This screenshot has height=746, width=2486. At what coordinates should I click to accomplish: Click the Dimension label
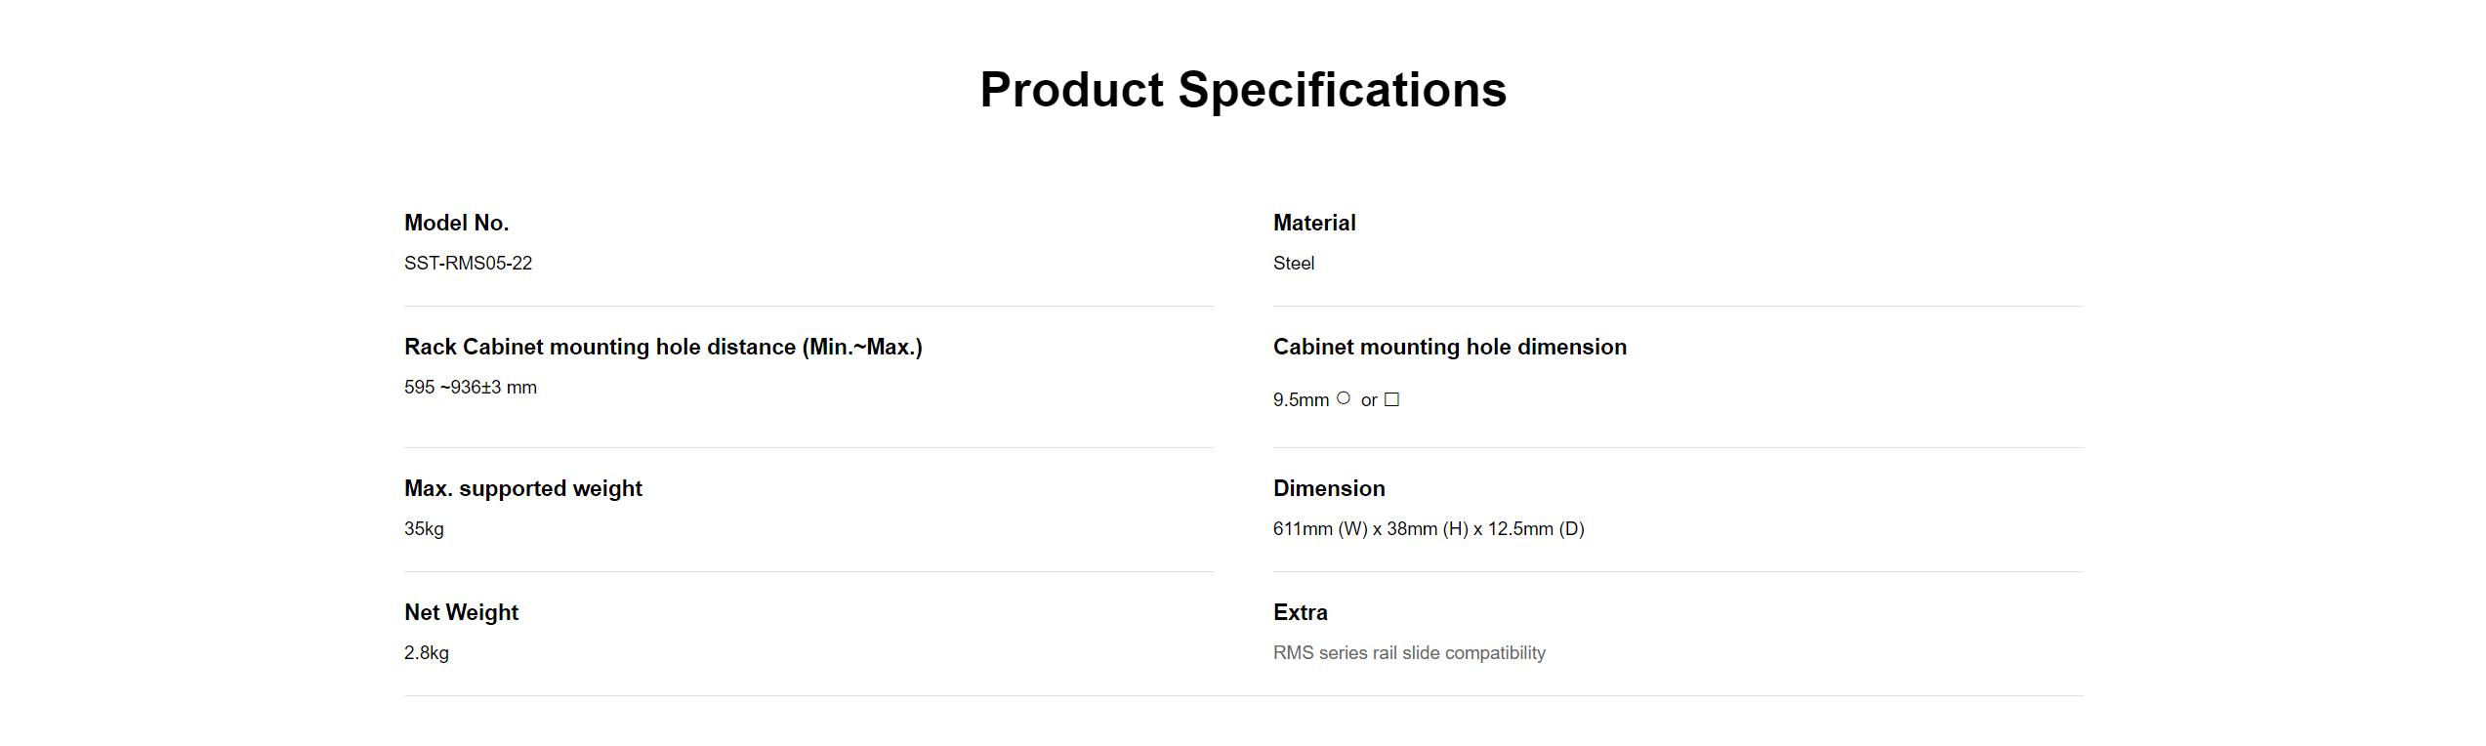pyautogui.click(x=1328, y=488)
